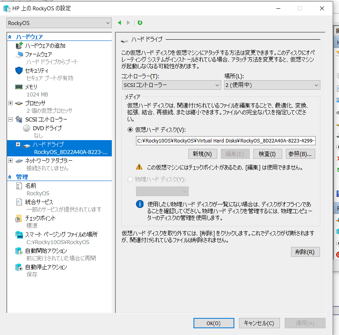Click the セキュリティ shield icon
Viewport: 339px width, 335px height.
[x=19, y=71]
